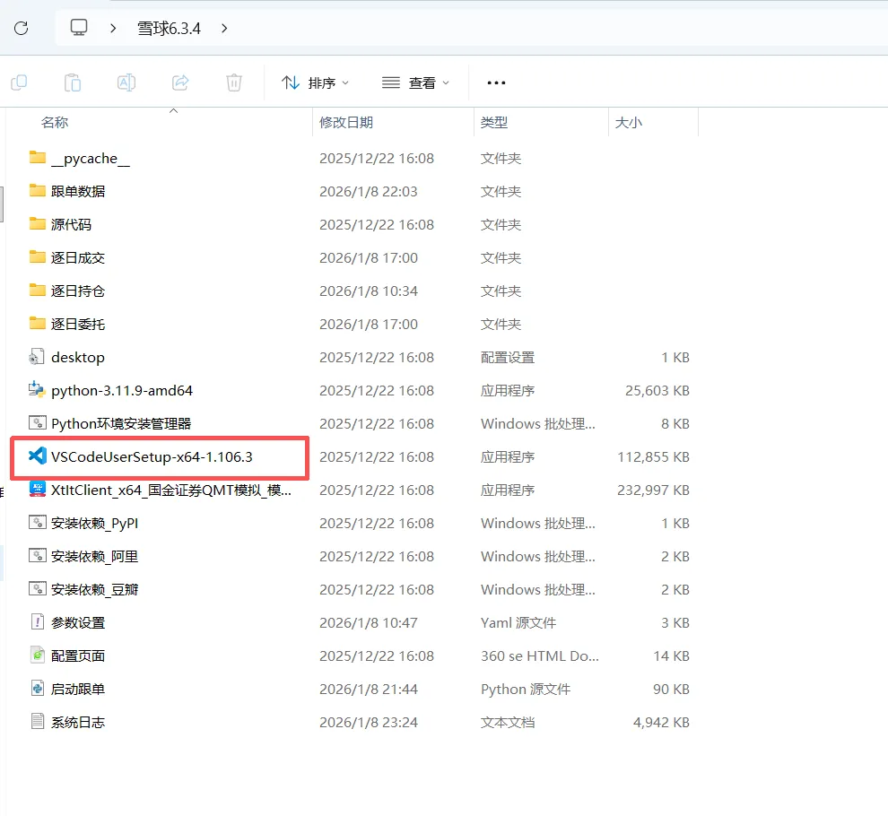
Task: Select the 逐日成交 folder icon
Action: pyautogui.click(x=38, y=257)
